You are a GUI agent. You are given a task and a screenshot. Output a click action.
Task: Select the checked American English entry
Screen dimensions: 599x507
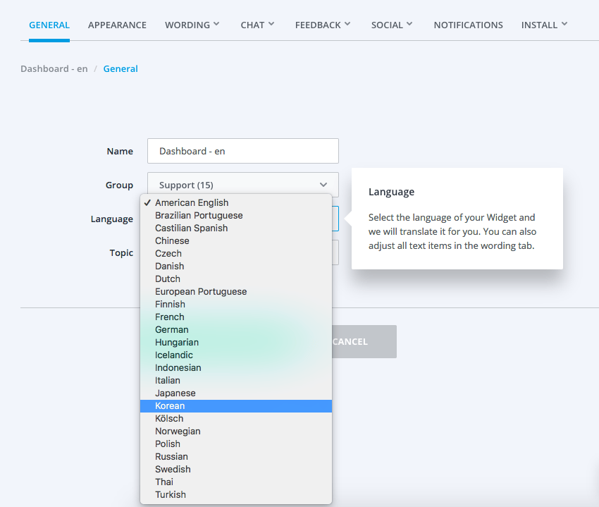[x=191, y=202]
